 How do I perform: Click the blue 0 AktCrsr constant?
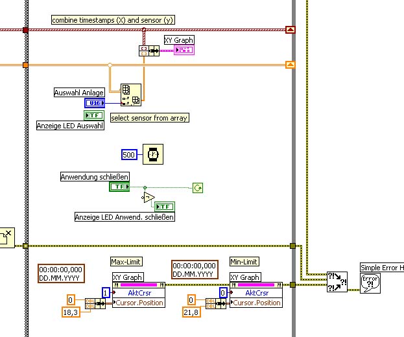click(223, 292)
